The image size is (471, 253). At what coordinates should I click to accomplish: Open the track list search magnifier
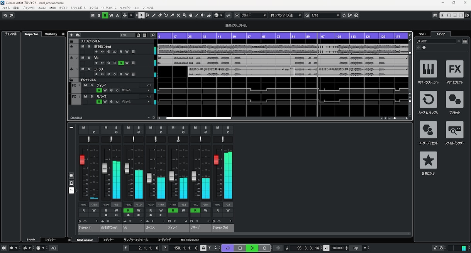[x=153, y=35]
